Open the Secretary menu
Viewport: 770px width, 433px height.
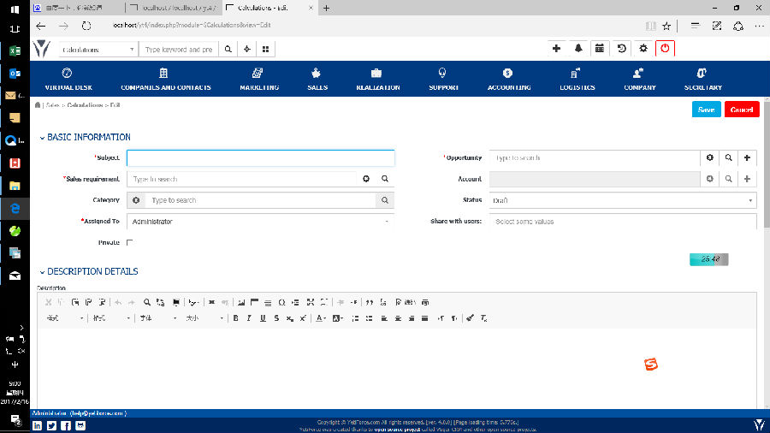[x=702, y=79]
